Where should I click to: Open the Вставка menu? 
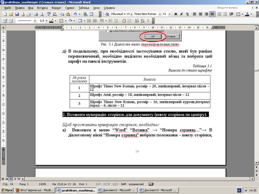point(42,8)
